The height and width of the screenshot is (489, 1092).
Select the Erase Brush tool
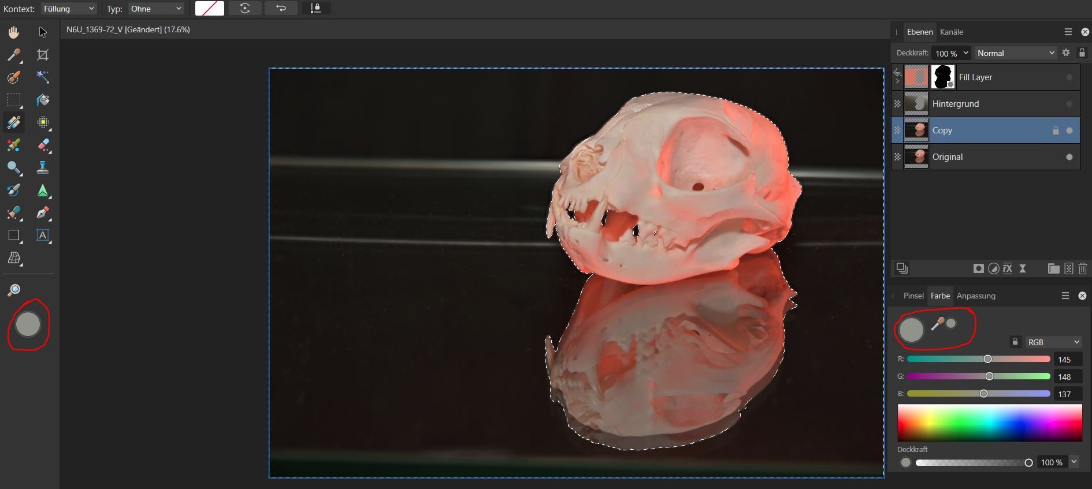click(43, 145)
